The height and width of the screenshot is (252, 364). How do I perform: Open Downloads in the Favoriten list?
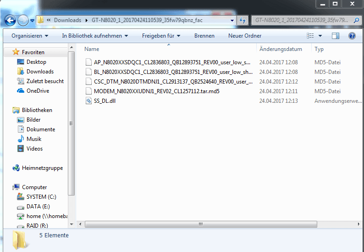pyautogui.click(x=40, y=72)
